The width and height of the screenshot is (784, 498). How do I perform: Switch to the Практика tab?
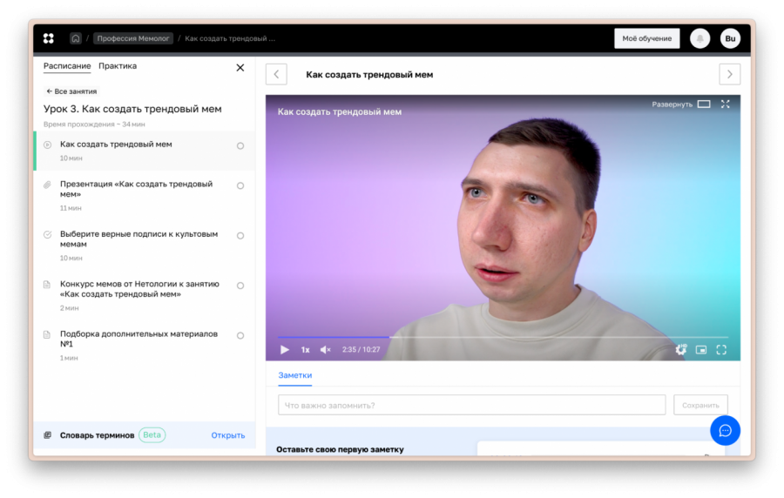pyautogui.click(x=118, y=66)
